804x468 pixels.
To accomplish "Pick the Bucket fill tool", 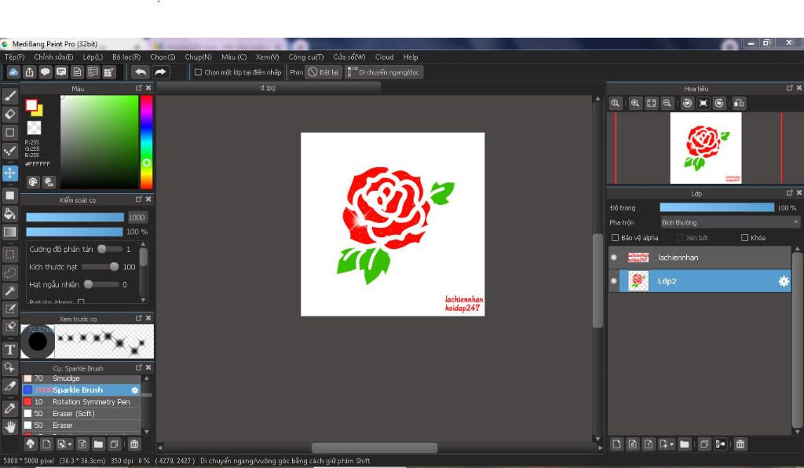I will (9, 214).
